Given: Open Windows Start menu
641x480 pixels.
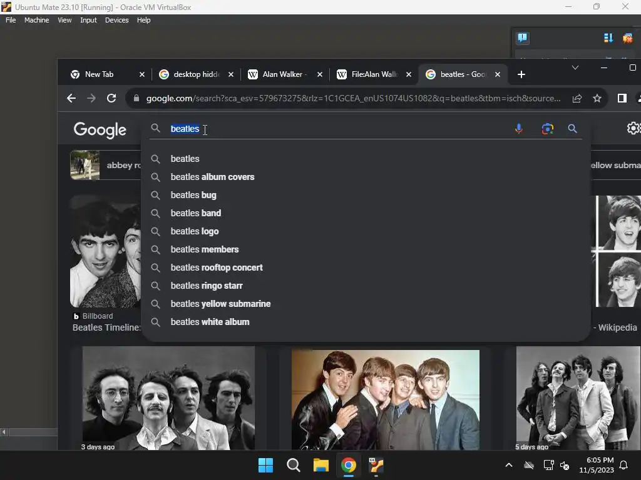Looking at the screenshot, I should pos(265,465).
